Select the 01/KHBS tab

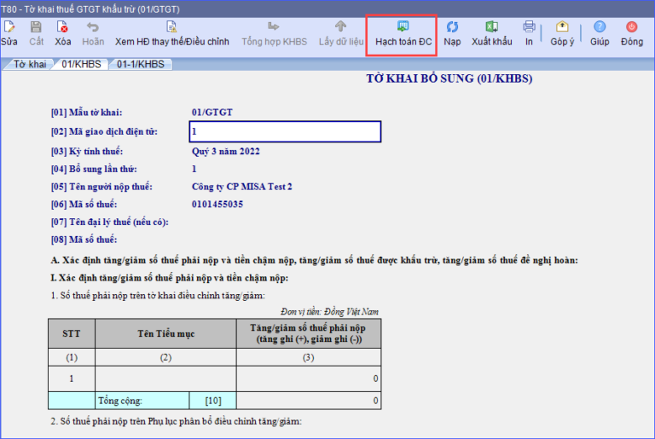tap(79, 64)
